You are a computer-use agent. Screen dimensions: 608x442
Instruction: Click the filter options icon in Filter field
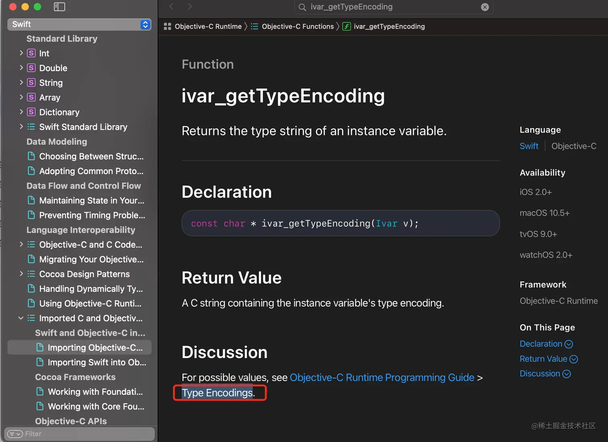point(15,434)
